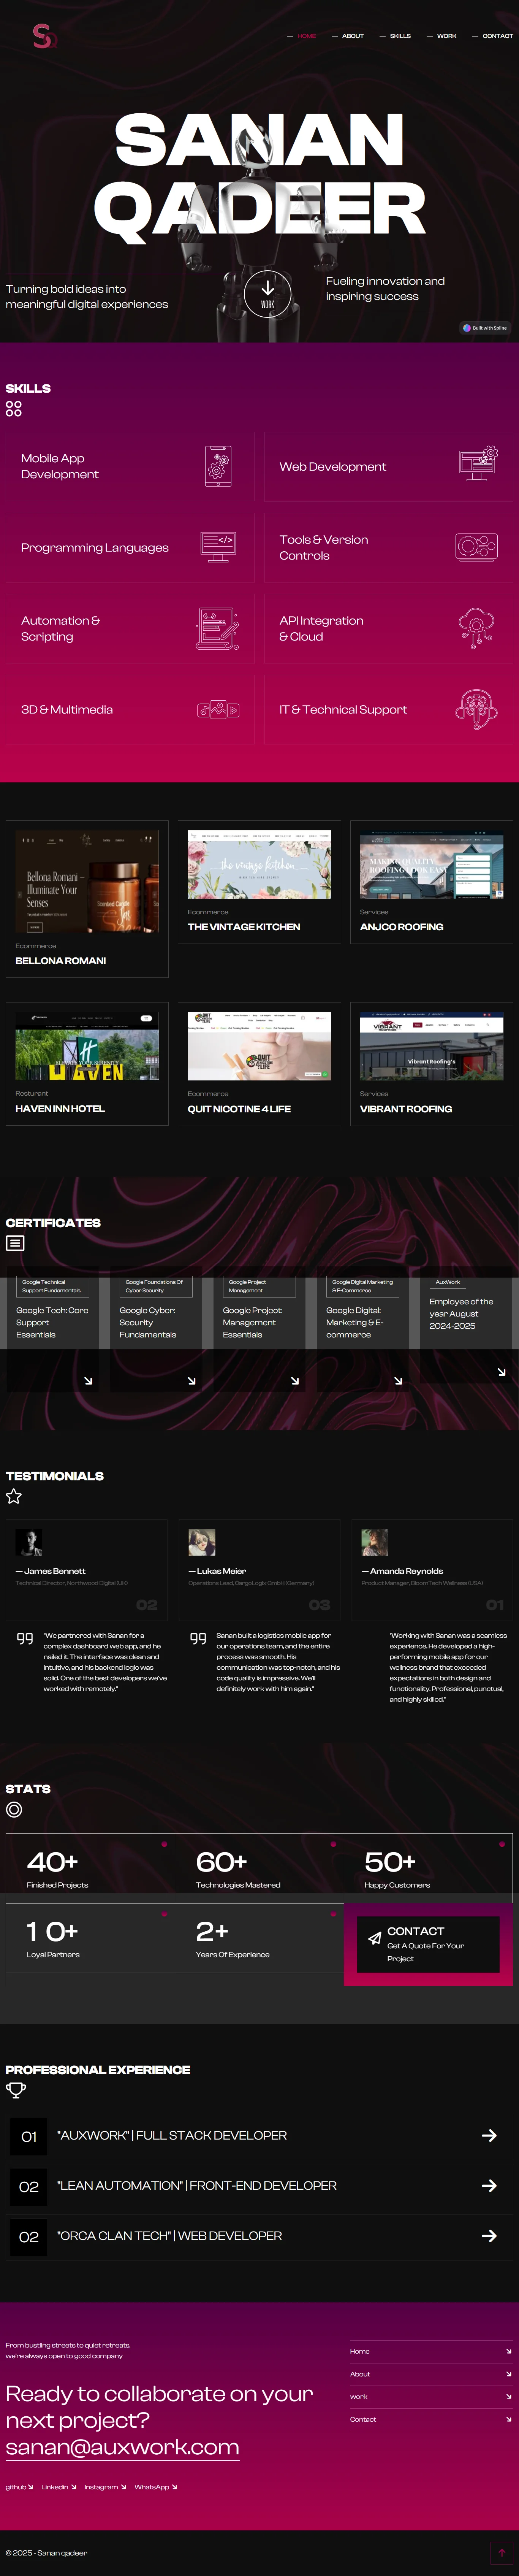Open arrow on Employee of the year certificate
The width and height of the screenshot is (519, 2576).
click(x=501, y=1372)
